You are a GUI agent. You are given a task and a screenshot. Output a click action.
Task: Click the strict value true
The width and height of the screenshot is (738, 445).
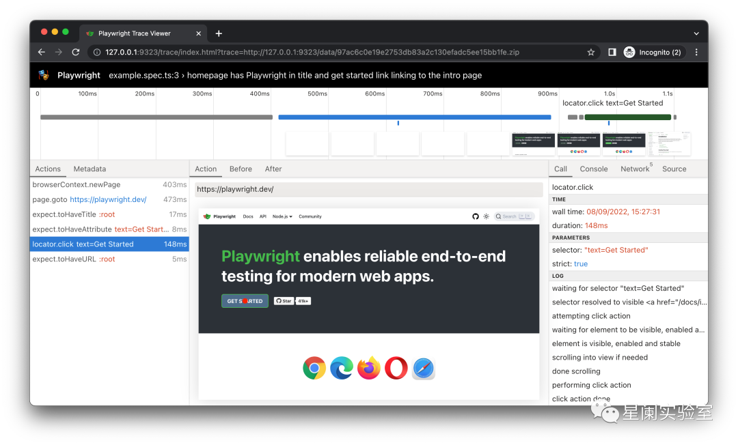pos(581,263)
